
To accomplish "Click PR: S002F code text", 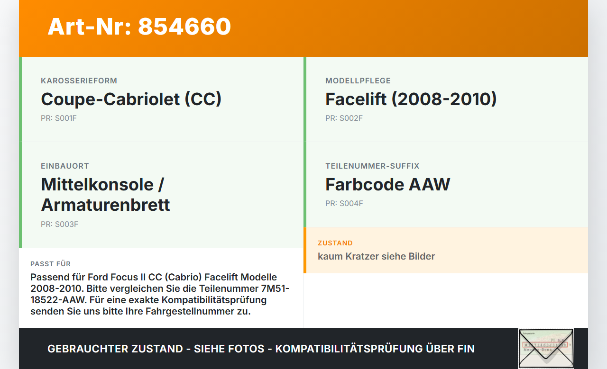I will point(344,118).
